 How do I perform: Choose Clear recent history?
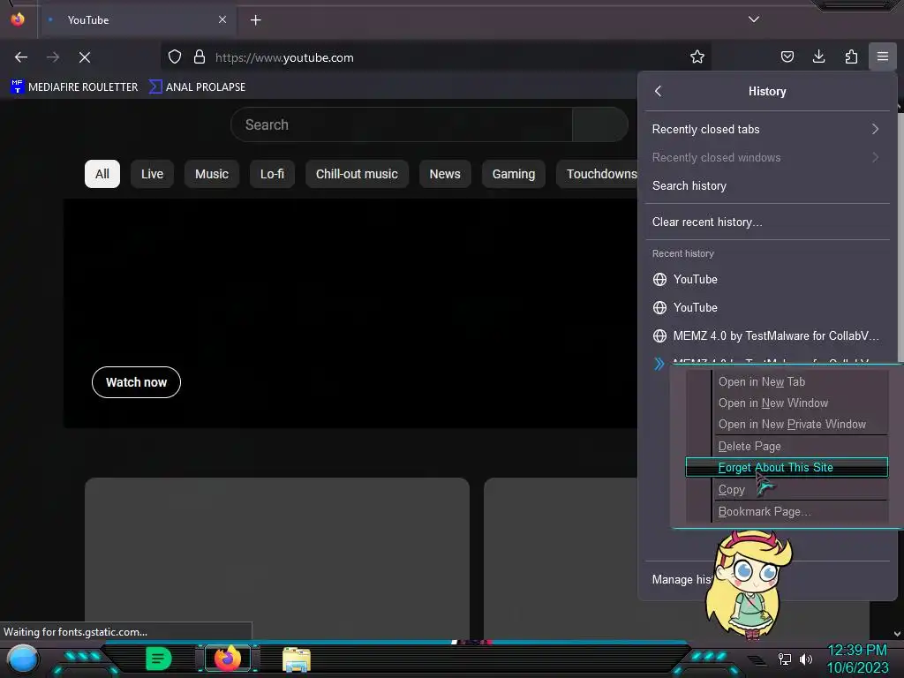pyautogui.click(x=767, y=222)
